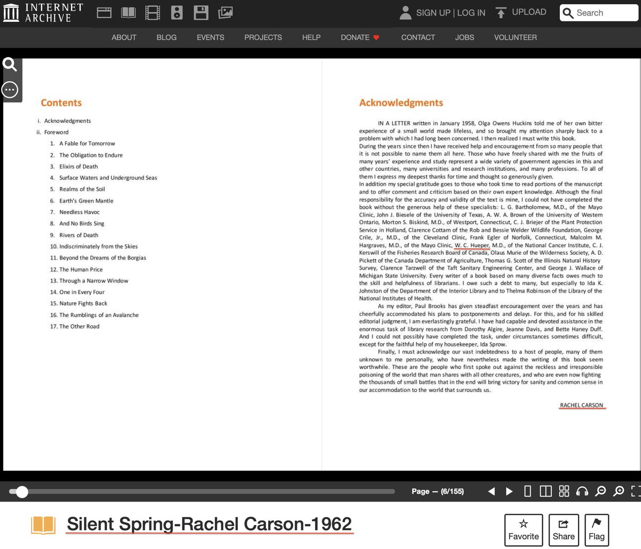Open the VOLUNTEER menu item
The width and height of the screenshot is (641, 549).
click(515, 37)
